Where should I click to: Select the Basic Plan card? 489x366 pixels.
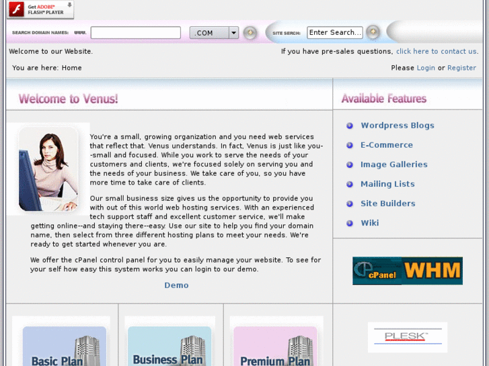click(x=65, y=346)
